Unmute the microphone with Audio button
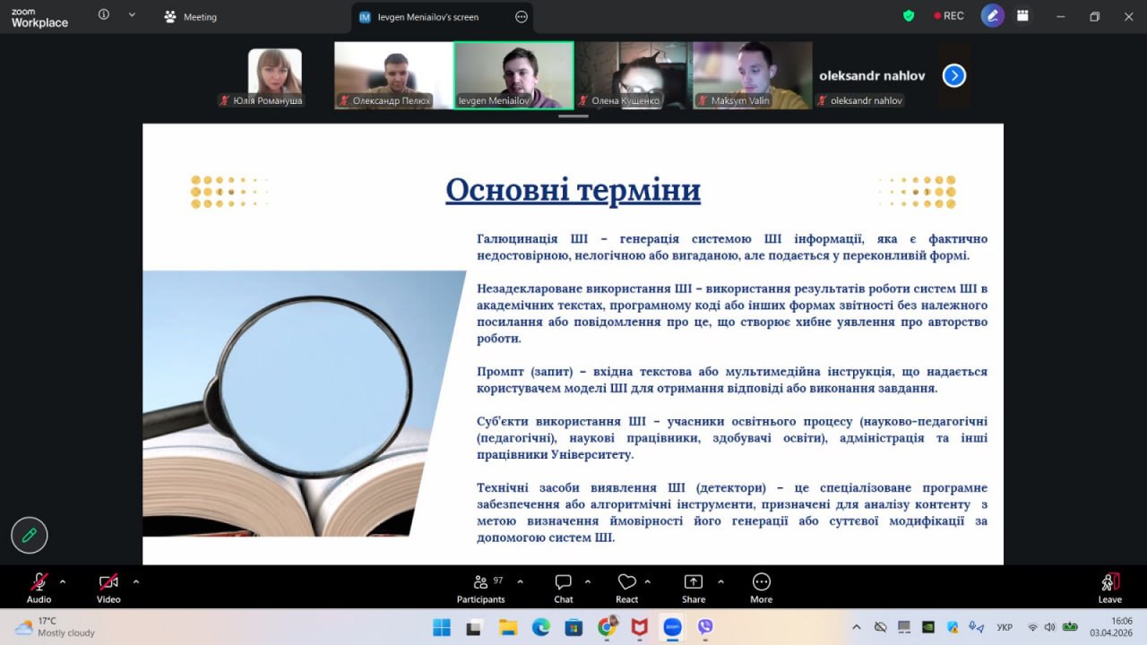Screen dimensions: 1147x645 coord(39,588)
